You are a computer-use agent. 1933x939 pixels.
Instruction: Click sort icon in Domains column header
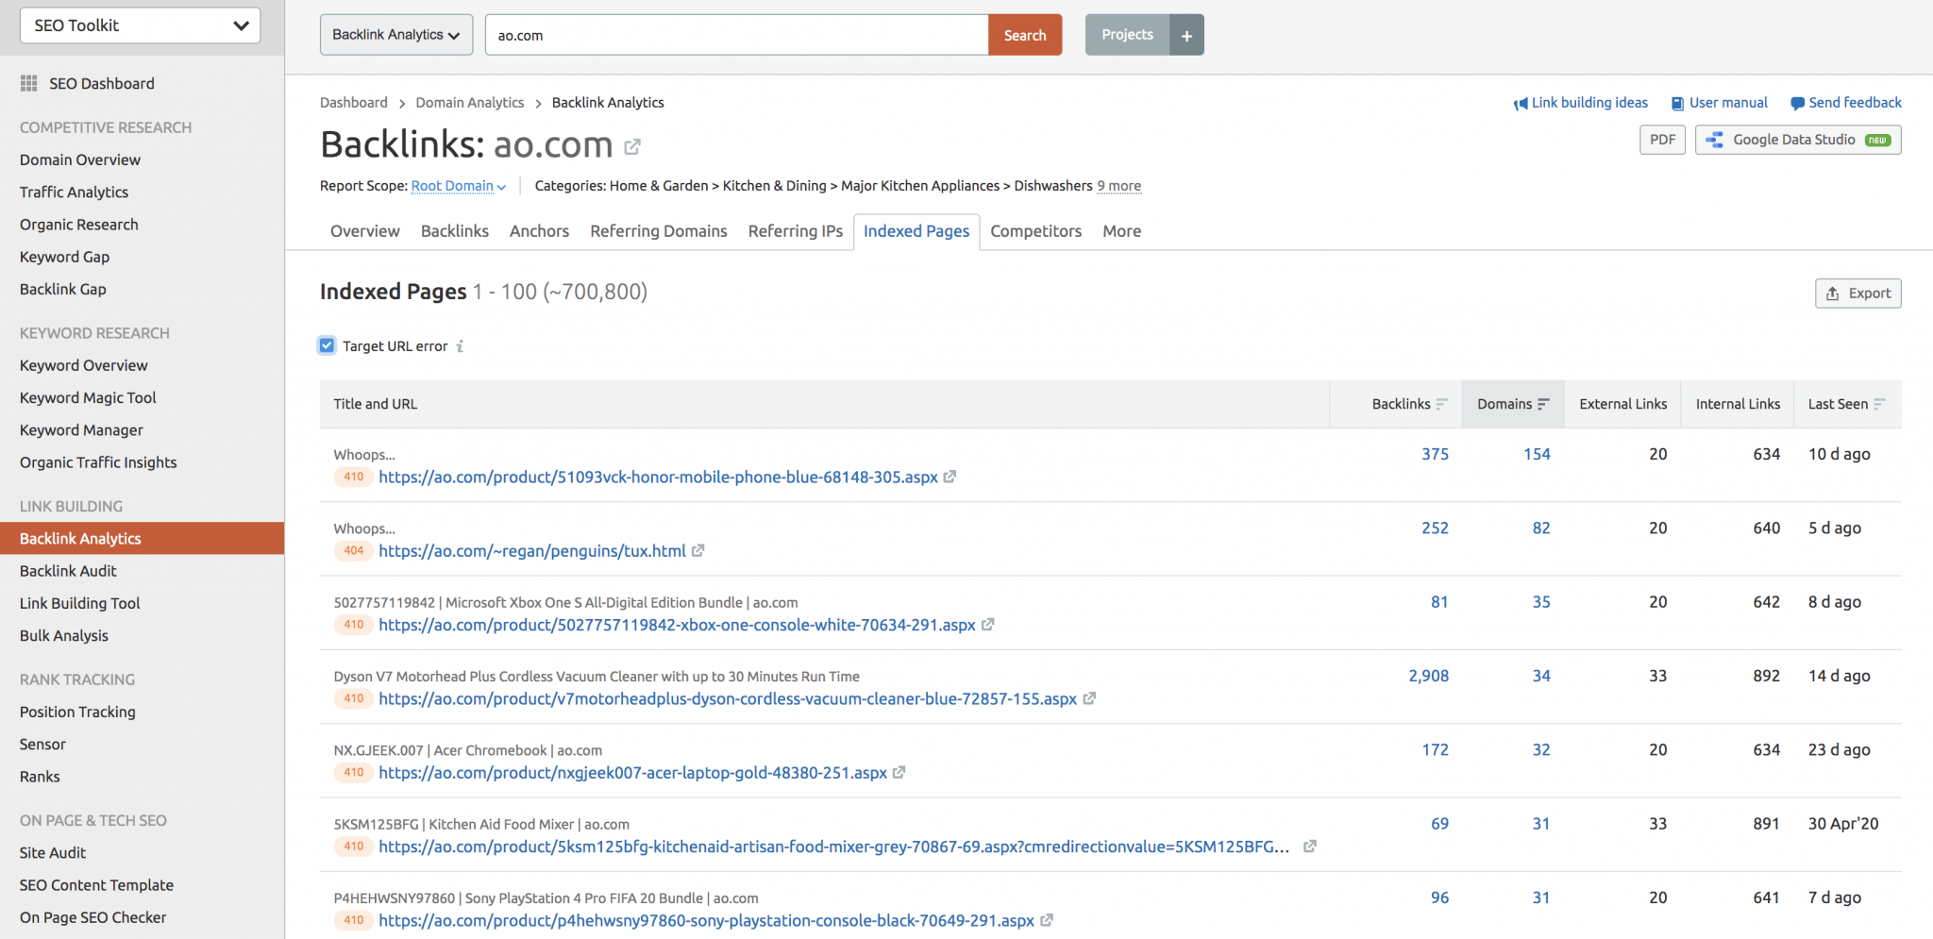tap(1543, 404)
